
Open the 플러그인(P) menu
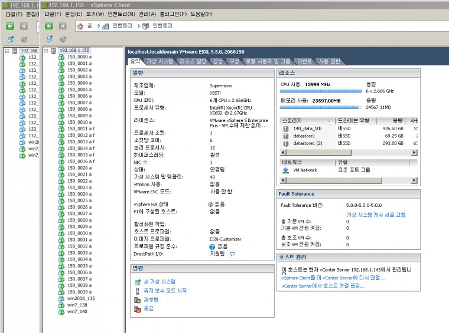pyautogui.click(x=173, y=14)
